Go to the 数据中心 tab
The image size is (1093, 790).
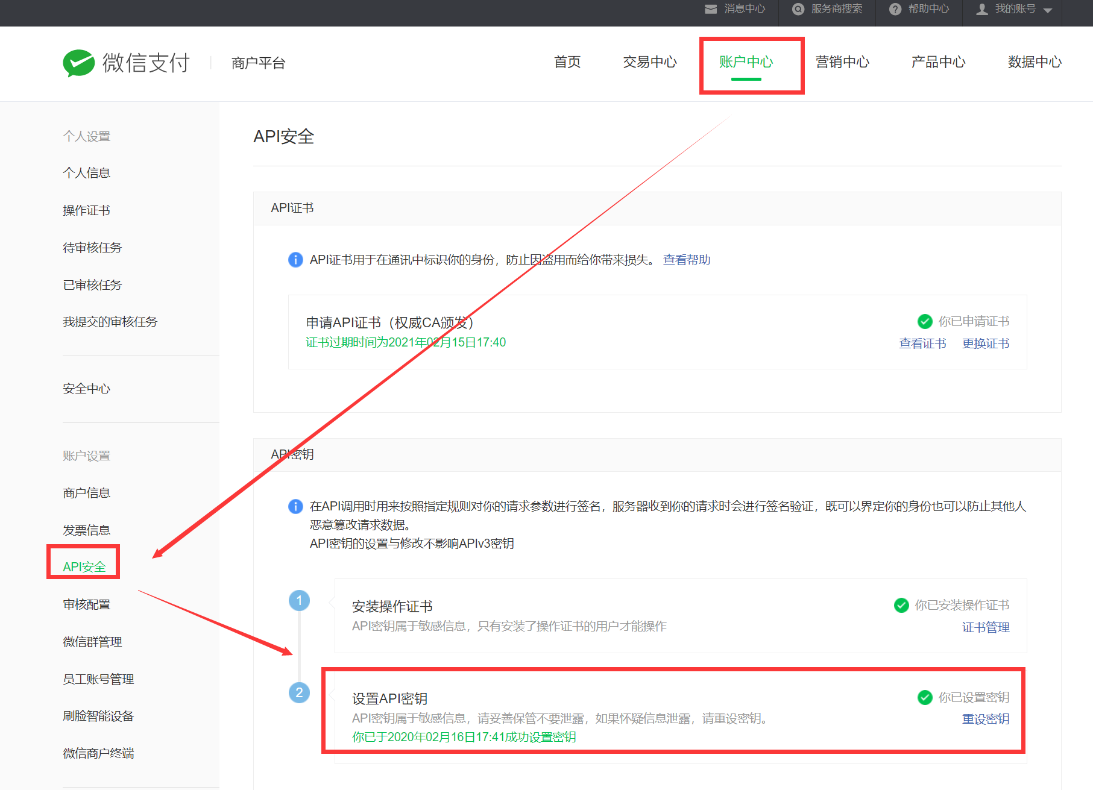[1034, 62]
